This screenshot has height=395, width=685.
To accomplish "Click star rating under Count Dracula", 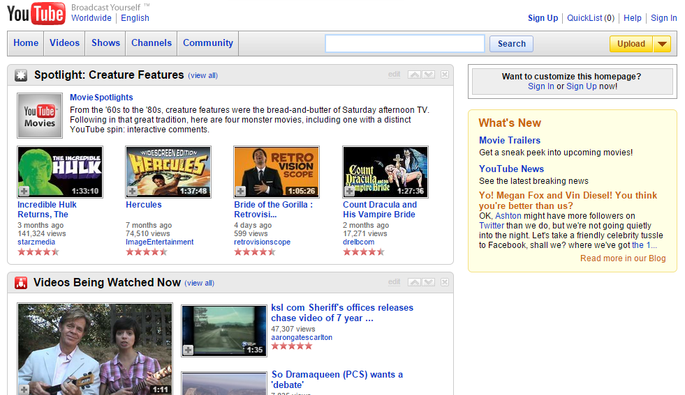I will [364, 251].
